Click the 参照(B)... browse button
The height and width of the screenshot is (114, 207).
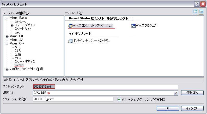click(192, 93)
